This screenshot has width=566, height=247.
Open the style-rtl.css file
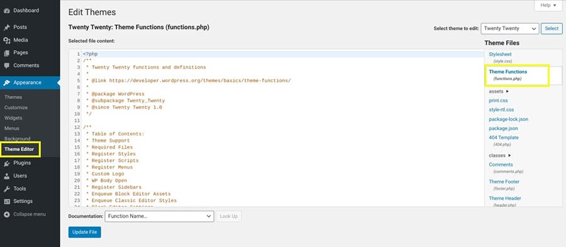[x=501, y=110]
